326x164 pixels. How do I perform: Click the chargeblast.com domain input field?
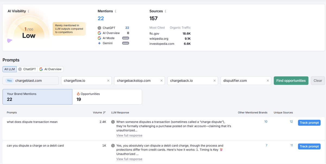(35, 81)
